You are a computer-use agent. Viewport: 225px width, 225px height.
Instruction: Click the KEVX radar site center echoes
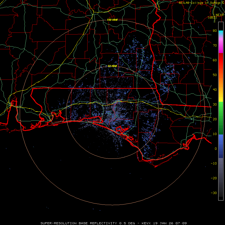click(x=113, y=113)
